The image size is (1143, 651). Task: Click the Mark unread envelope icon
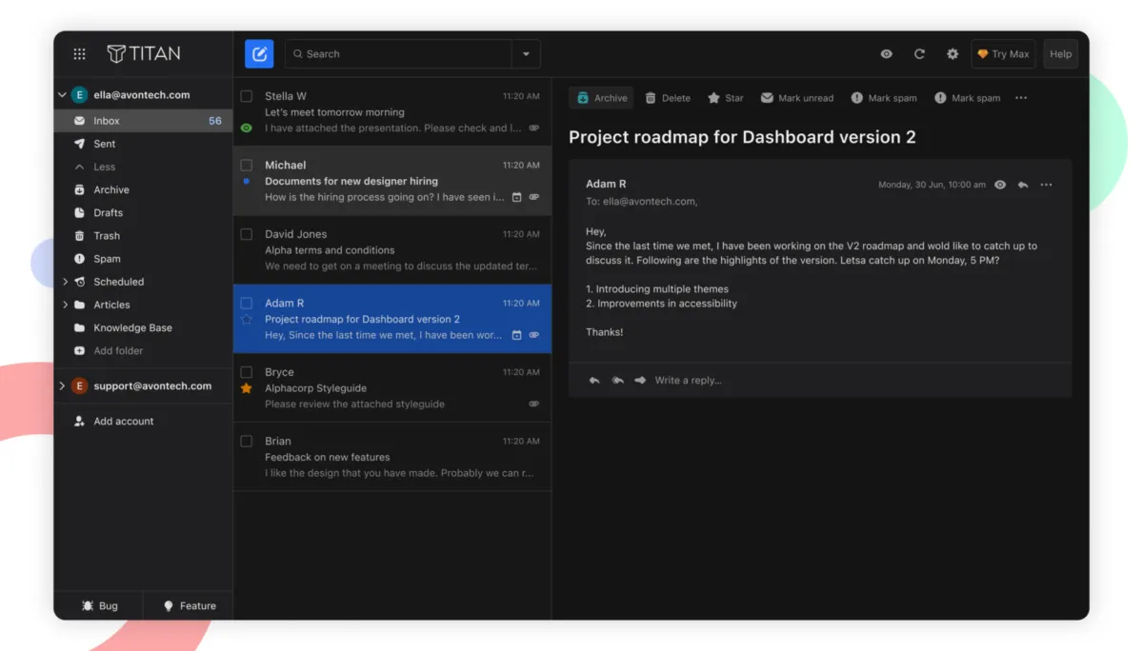[x=767, y=98]
